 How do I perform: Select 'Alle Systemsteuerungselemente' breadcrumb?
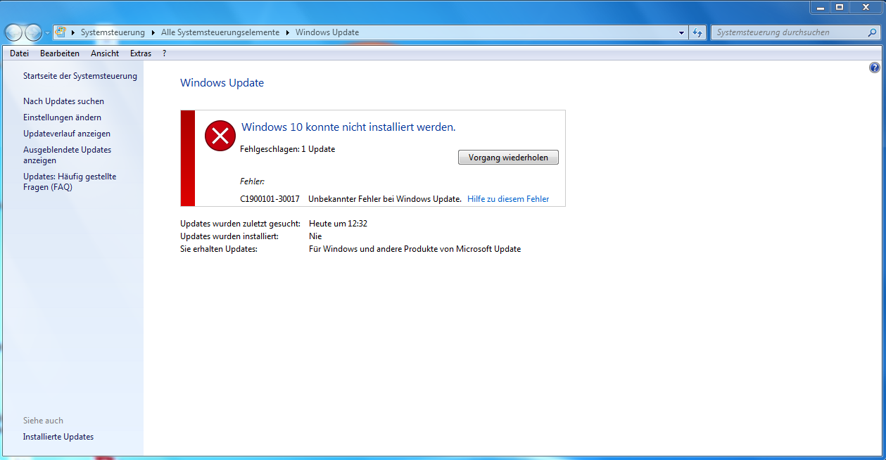click(x=220, y=32)
